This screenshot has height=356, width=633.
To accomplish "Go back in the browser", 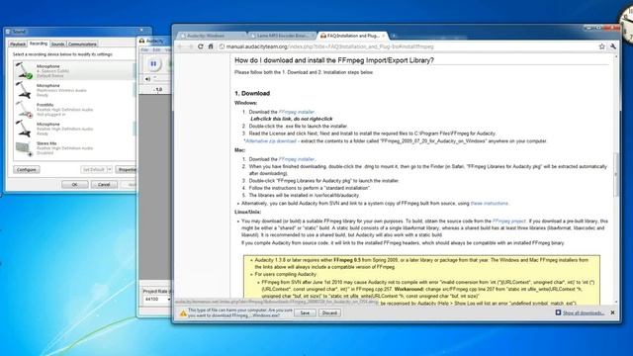I will (x=180, y=46).
